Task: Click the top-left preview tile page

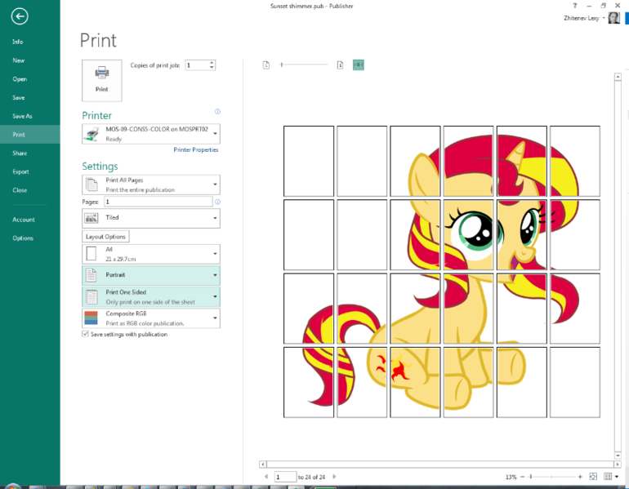Action: [x=309, y=161]
